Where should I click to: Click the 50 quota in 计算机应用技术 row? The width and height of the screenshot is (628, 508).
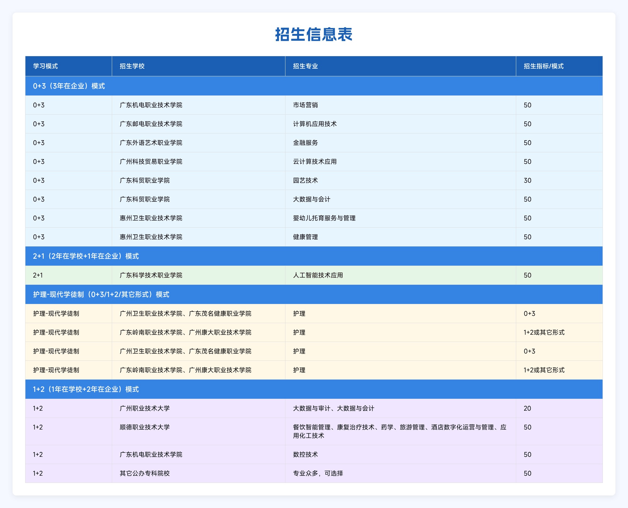point(559,124)
